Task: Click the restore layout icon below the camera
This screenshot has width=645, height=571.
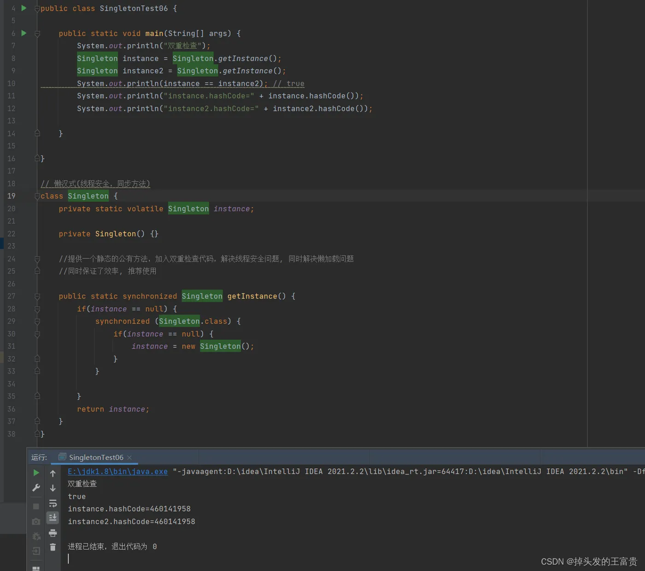Action: (x=36, y=536)
